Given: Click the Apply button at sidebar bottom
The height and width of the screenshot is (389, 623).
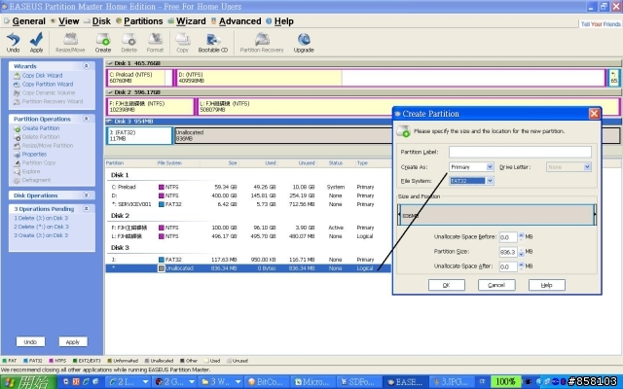Looking at the screenshot, I should click(x=73, y=341).
